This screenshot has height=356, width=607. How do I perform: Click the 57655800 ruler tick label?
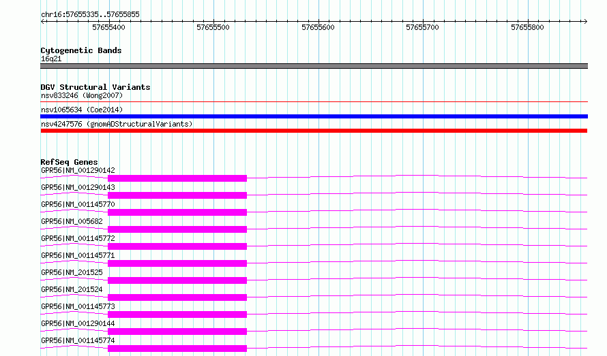(x=527, y=27)
